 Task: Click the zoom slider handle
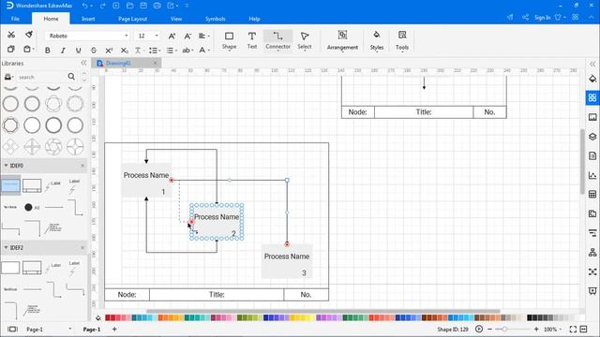[x=504, y=329]
